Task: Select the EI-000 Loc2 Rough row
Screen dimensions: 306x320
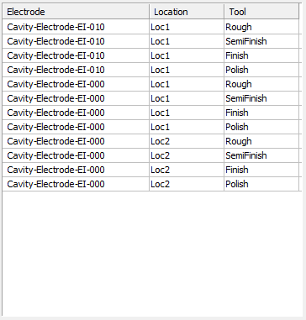Action: [x=150, y=141]
